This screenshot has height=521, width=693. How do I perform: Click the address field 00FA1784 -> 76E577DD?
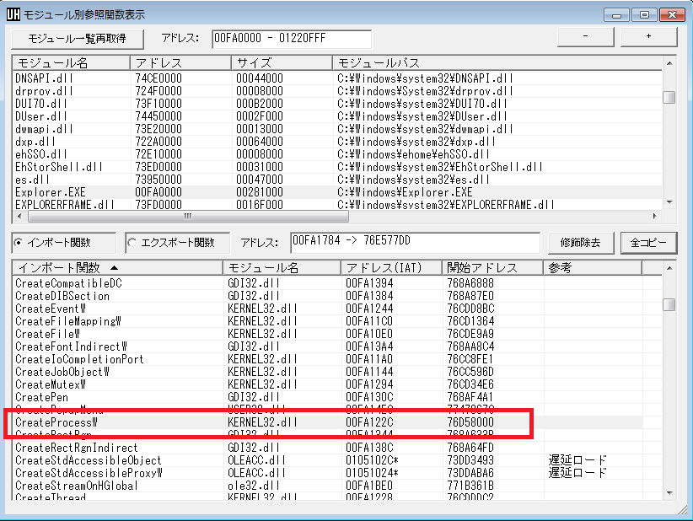click(415, 243)
